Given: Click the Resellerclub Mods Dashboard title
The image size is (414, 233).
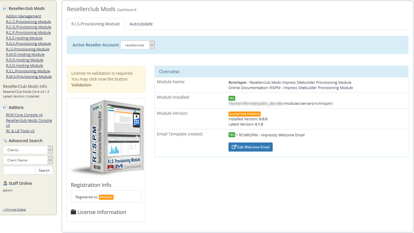Looking at the screenshot, I should click(x=101, y=9).
